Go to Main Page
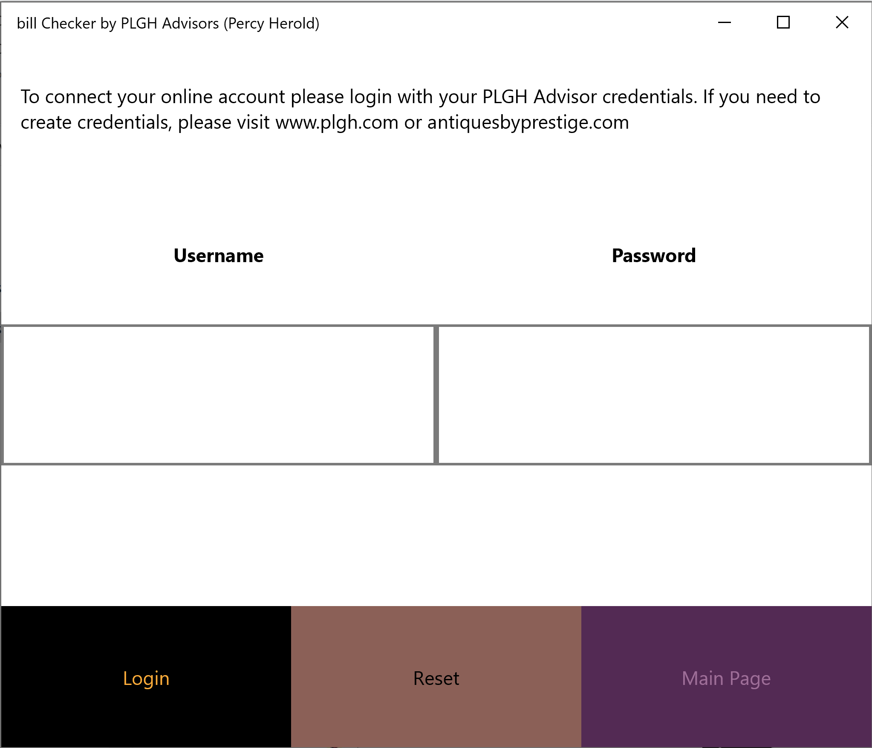The width and height of the screenshot is (872, 748). coord(726,676)
